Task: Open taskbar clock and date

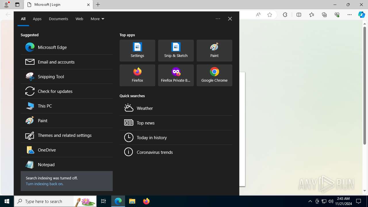Action: click(344, 201)
